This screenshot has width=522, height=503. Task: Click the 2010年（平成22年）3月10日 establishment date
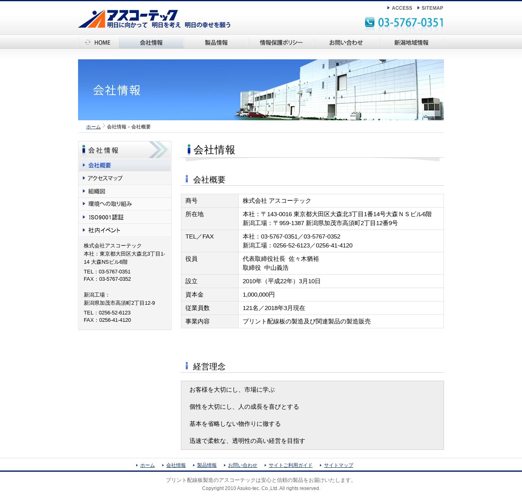pos(282,281)
